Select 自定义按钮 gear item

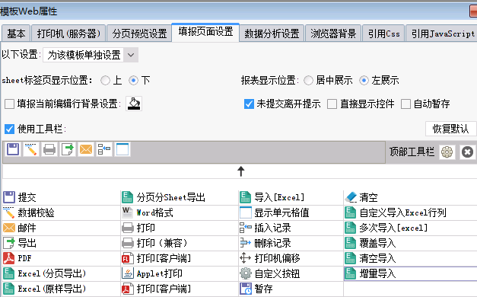[291, 273]
